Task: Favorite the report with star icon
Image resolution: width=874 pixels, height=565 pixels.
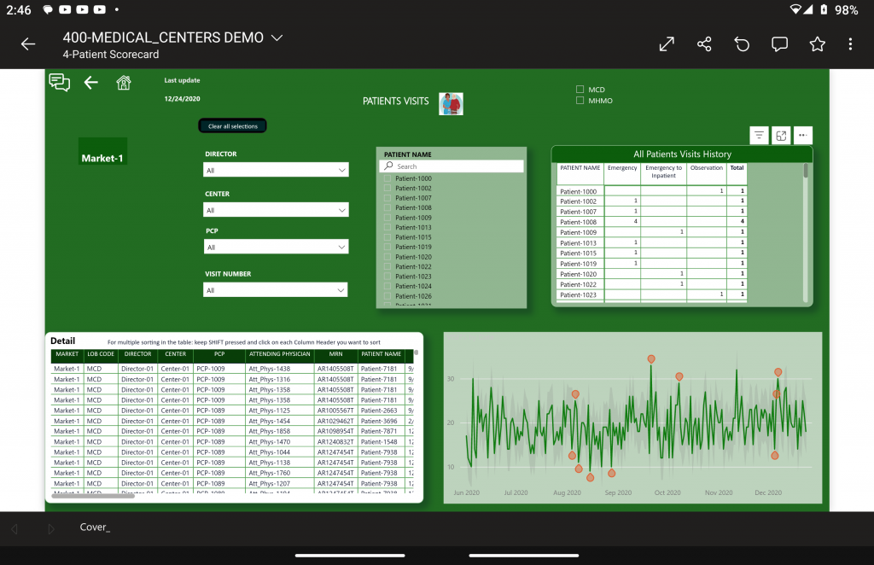Action: (x=817, y=44)
